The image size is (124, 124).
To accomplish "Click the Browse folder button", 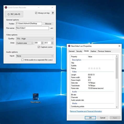I will (x=48, y=24).
